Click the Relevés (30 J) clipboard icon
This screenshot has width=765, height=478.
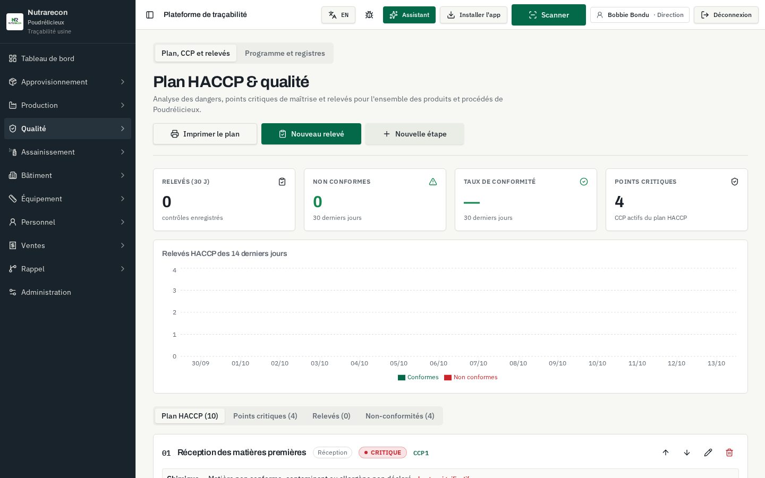[x=282, y=182]
